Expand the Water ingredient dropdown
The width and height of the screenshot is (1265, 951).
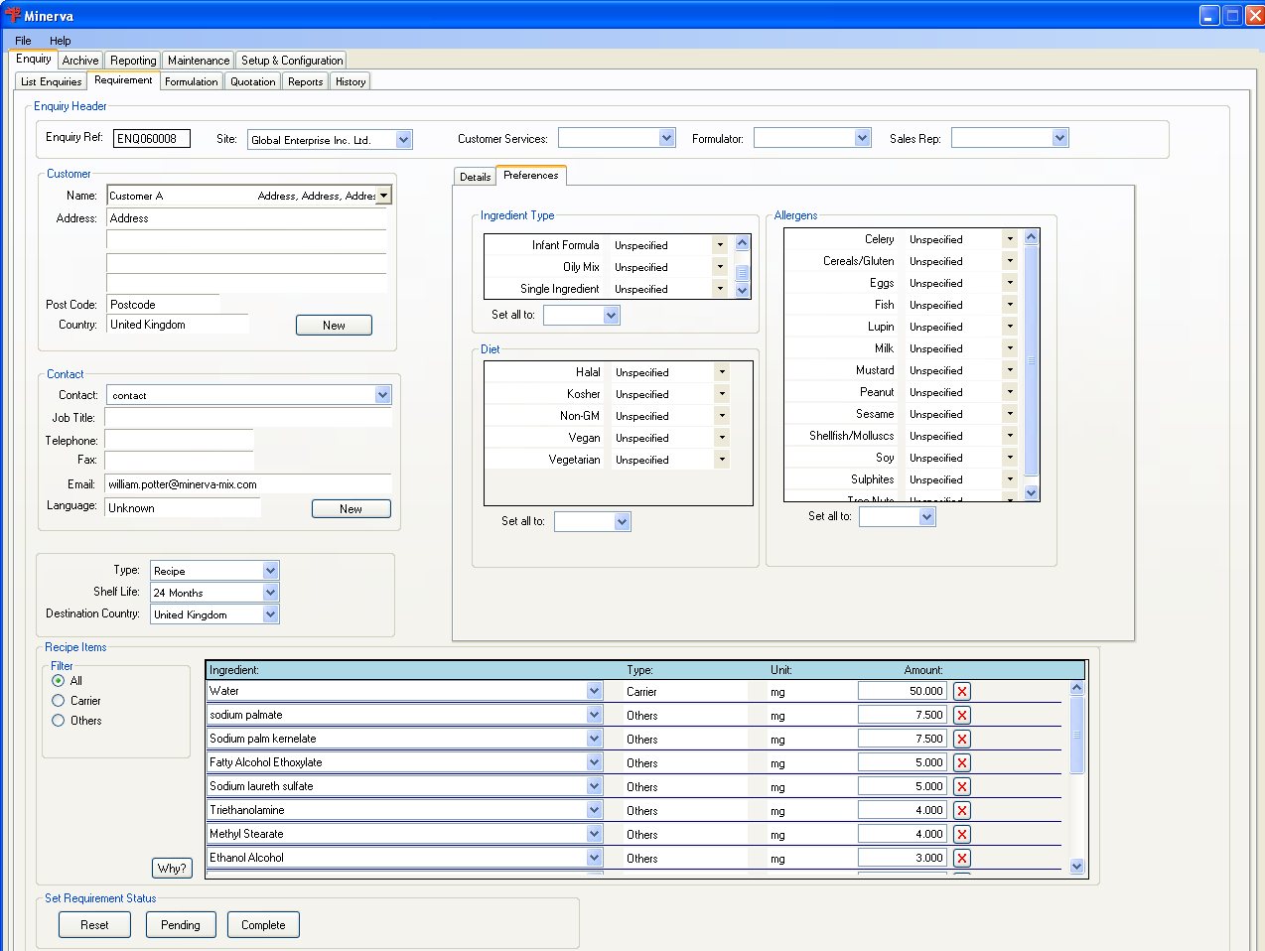(594, 691)
